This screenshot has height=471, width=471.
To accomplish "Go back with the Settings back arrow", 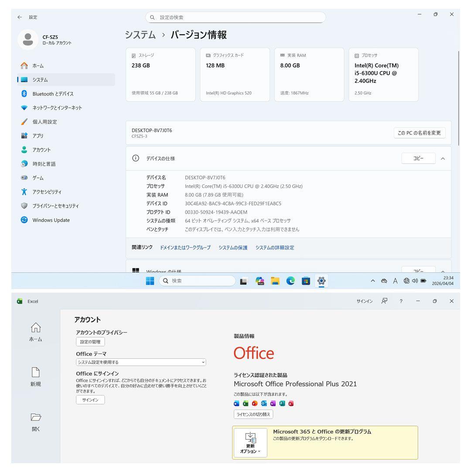I will pos(20,17).
